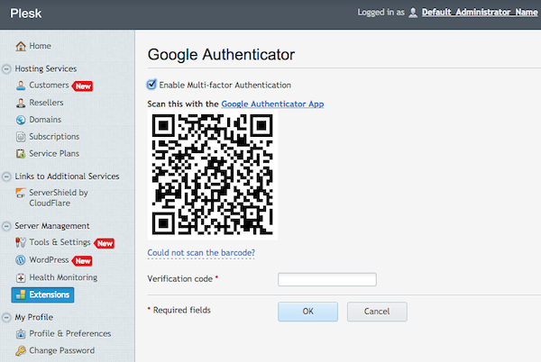The width and height of the screenshot is (541, 362).
Task: Open Profile & Preferences
Action: coord(70,333)
